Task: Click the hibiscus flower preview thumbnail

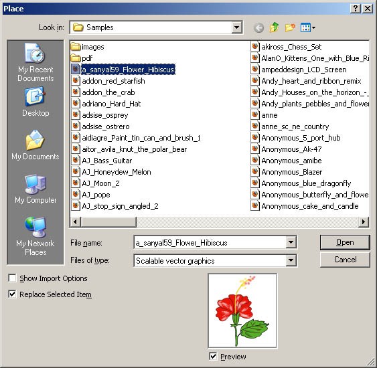Action: pos(242,310)
